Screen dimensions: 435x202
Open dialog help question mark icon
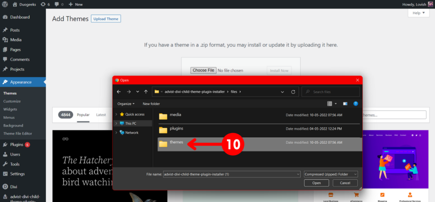(x=356, y=104)
